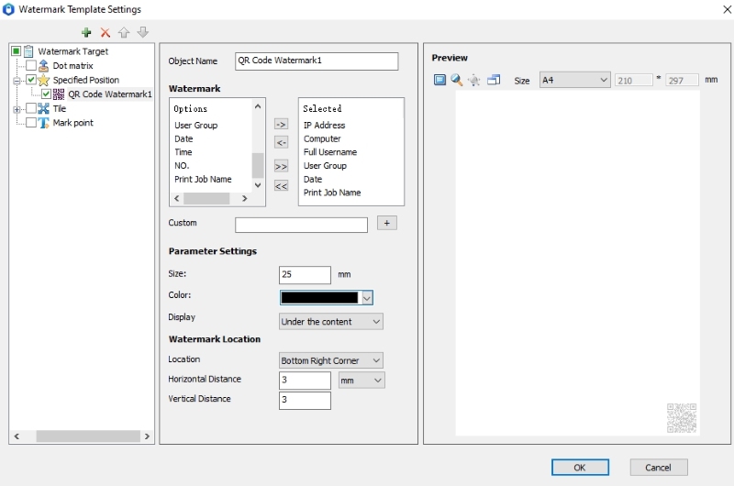
Task: Enable the Dot matrix checkbox
Action: tap(31, 66)
